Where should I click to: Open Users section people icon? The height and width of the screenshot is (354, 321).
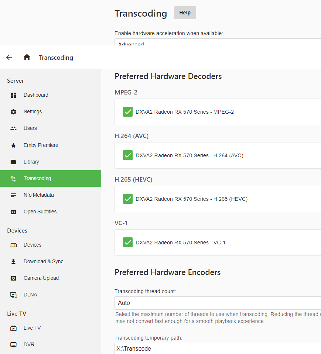[14, 128]
